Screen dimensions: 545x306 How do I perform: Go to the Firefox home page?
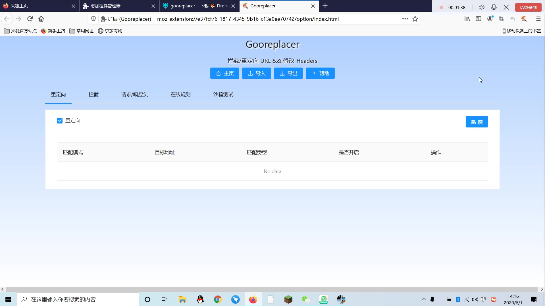[41, 19]
